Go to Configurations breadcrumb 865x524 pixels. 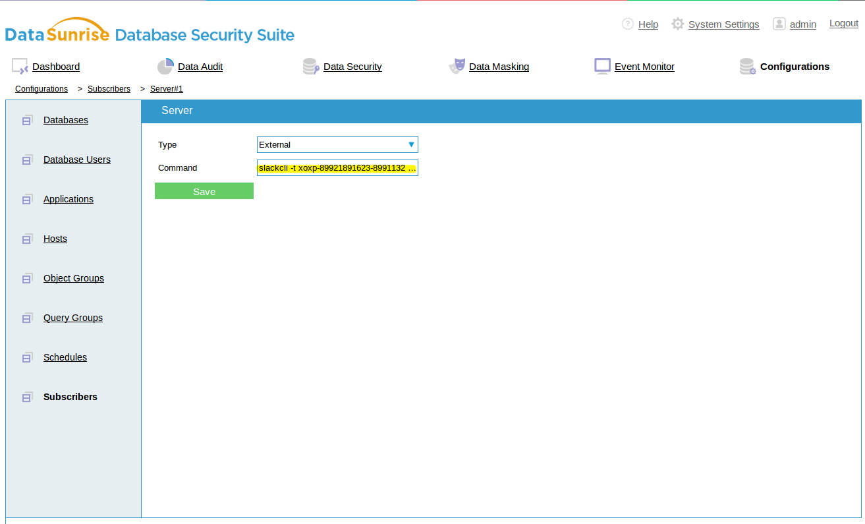click(42, 88)
